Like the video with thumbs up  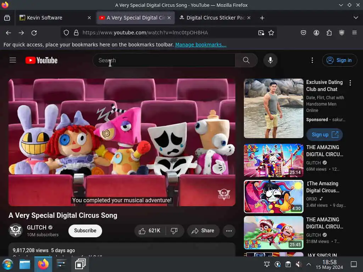(x=150, y=231)
